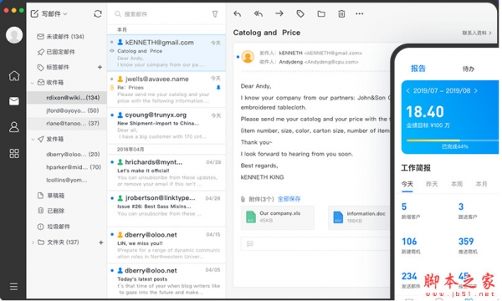Open jwells@avavee.name Re: Prices email
The image size is (502, 301).
coord(166,89)
